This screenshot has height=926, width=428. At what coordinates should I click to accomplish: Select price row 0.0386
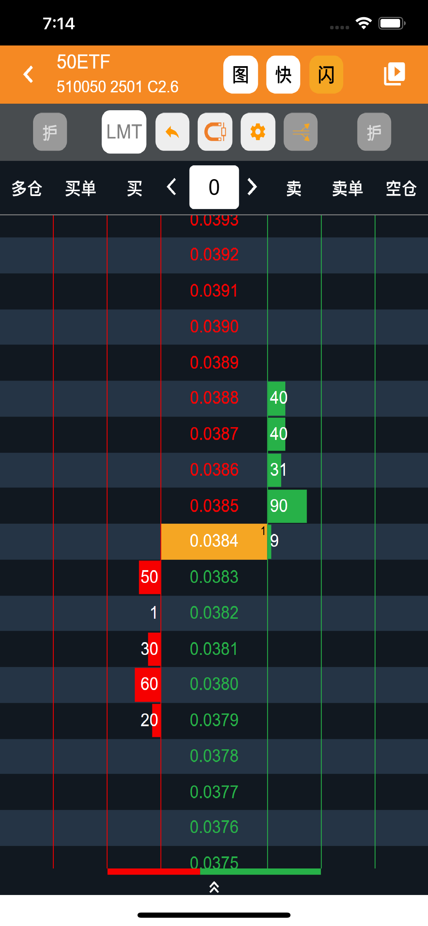[x=214, y=470]
